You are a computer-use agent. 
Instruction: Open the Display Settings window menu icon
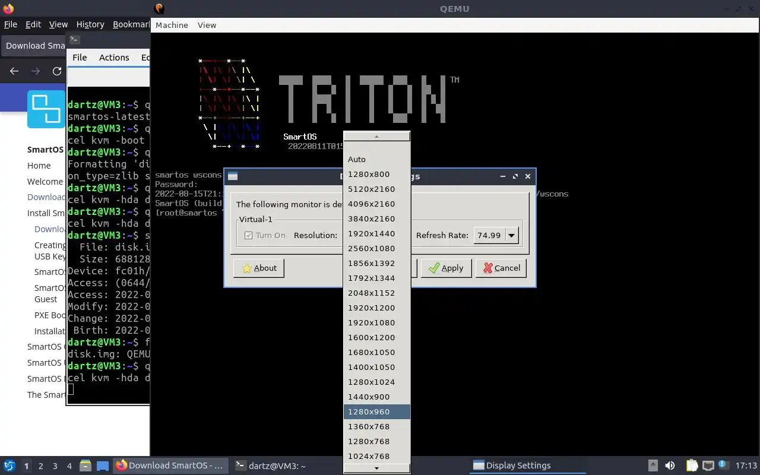point(233,176)
